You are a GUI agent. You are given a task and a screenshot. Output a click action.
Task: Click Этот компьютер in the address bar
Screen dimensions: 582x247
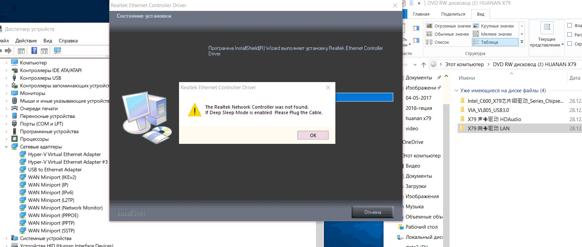pos(464,64)
